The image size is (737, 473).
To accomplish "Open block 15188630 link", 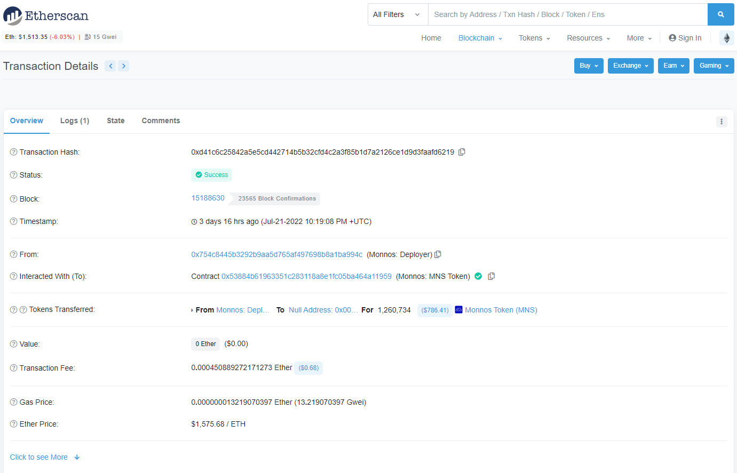I will pos(208,198).
